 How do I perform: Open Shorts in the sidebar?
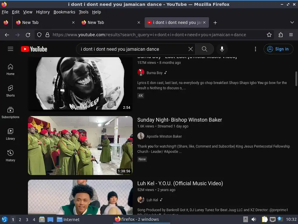(x=10, y=91)
